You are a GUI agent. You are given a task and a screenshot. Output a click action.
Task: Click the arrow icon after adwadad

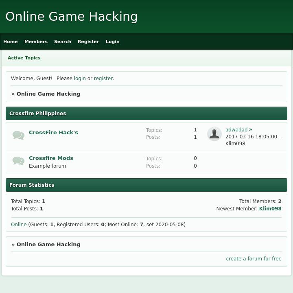tap(251, 130)
